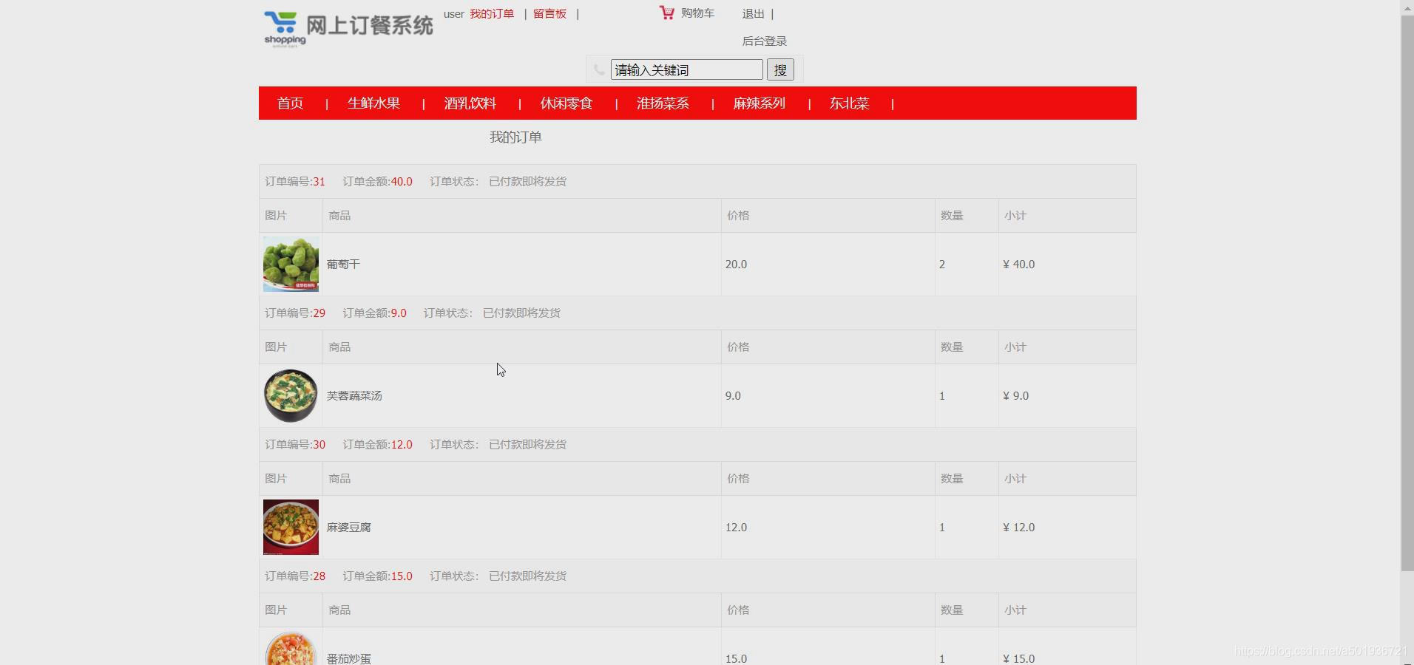
Task: Select 生鲜水果 category in nav bar
Action: (x=373, y=103)
